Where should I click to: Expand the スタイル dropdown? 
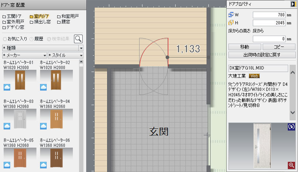point(66,55)
